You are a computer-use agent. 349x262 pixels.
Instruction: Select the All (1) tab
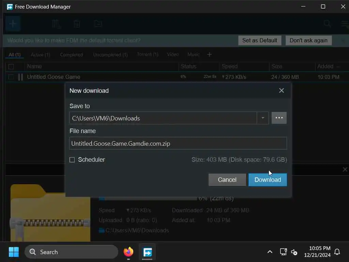coord(15,55)
